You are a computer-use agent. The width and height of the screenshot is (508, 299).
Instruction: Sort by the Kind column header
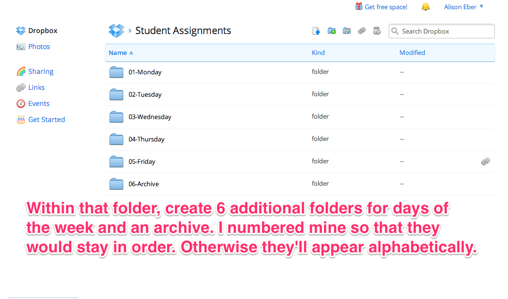coord(318,53)
